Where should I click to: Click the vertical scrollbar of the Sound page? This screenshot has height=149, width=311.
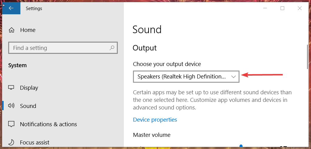point(307,57)
